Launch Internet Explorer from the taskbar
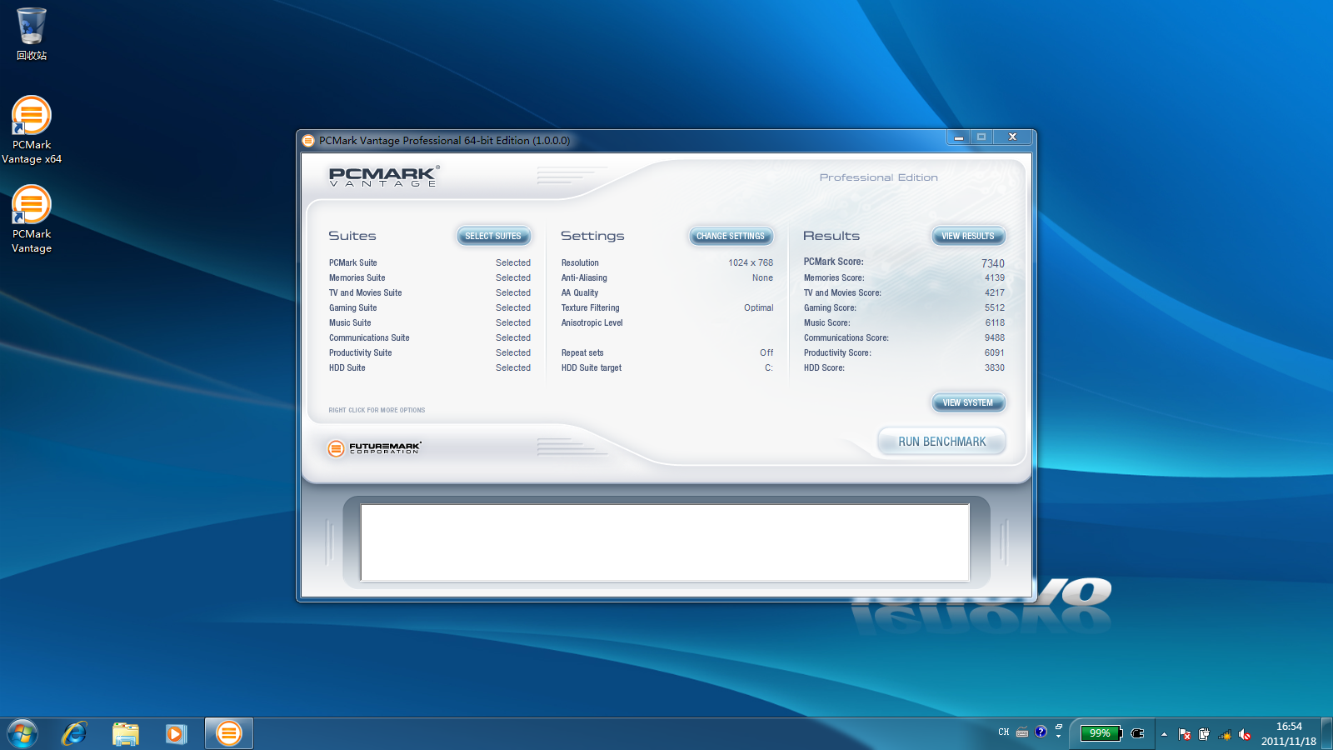Viewport: 1333px width, 750px height. 74,733
